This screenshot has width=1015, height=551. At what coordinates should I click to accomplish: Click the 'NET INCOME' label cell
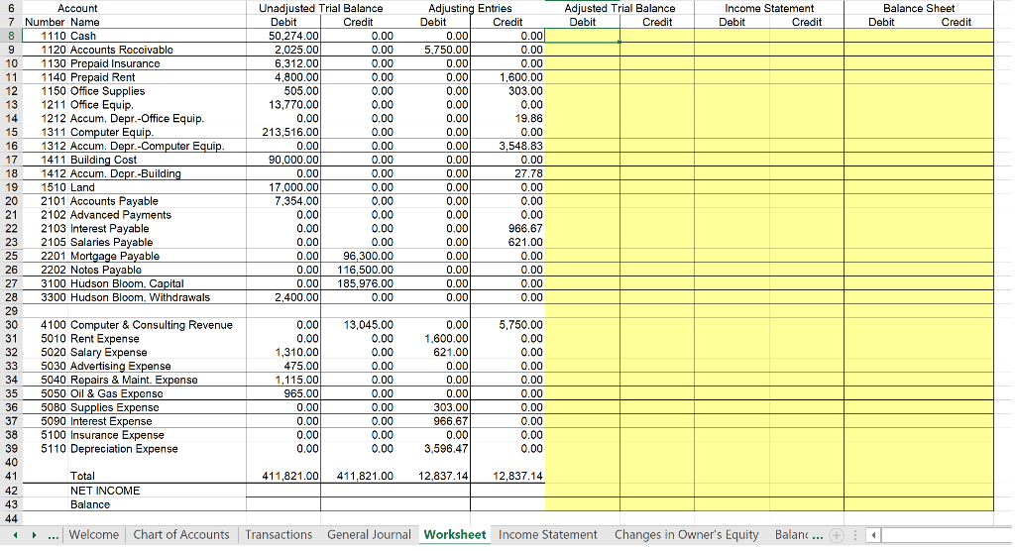(x=105, y=491)
